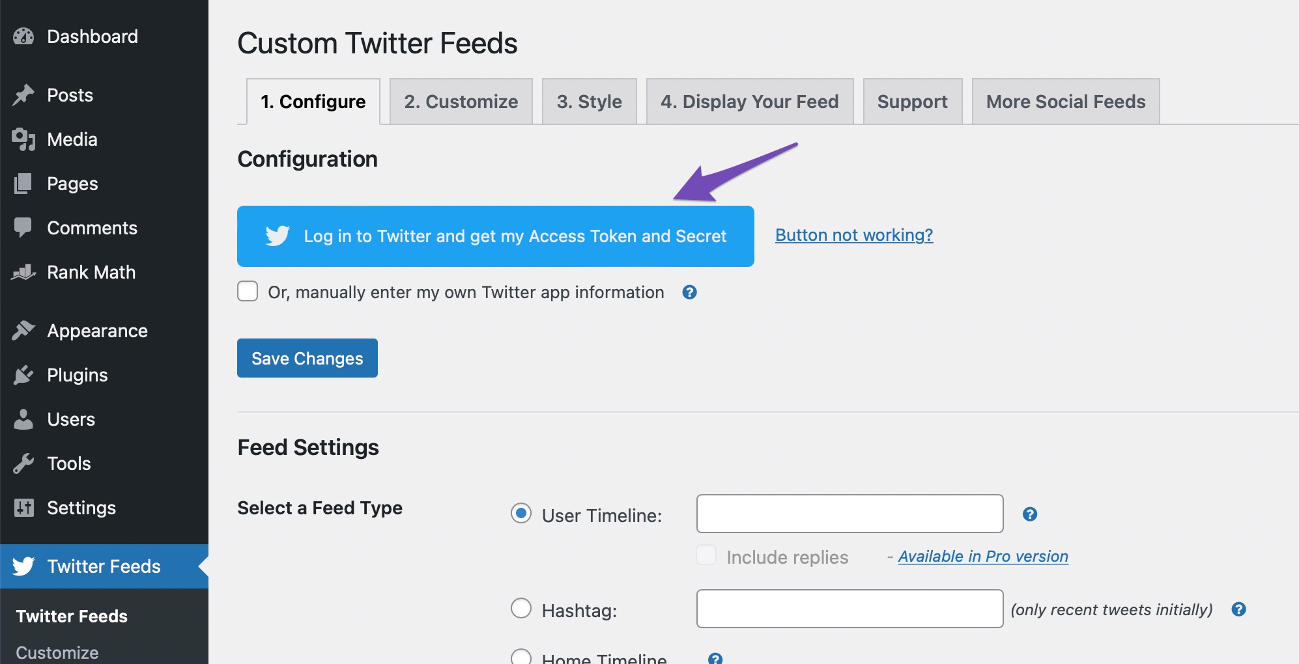
Task: Click help icon beside manual Twitter app option
Action: click(x=689, y=292)
